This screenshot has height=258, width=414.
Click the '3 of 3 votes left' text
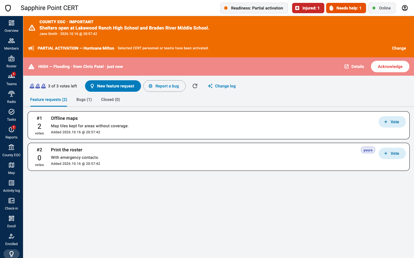tap(62, 86)
